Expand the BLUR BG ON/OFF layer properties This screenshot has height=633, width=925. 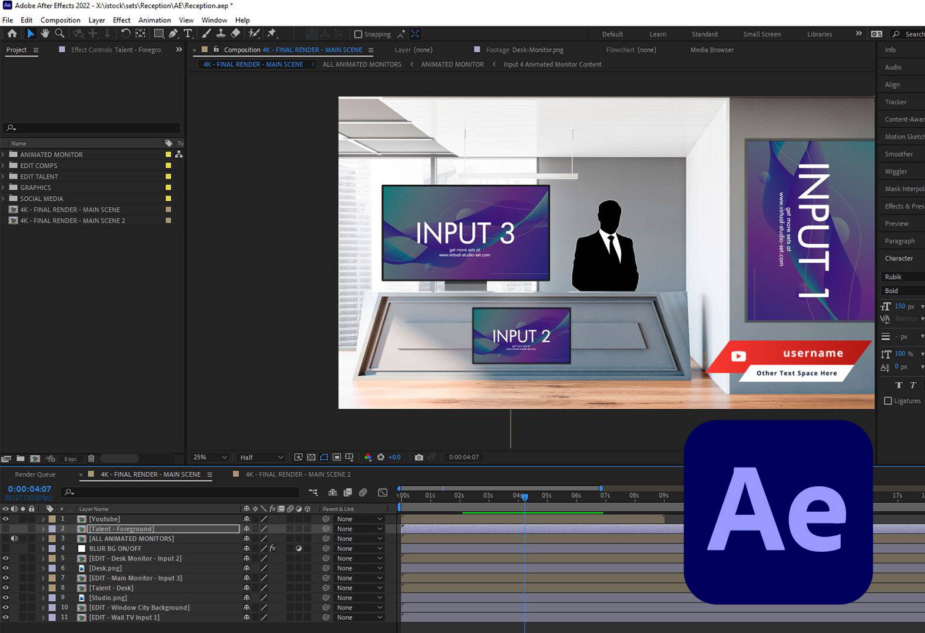[x=43, y=549]
